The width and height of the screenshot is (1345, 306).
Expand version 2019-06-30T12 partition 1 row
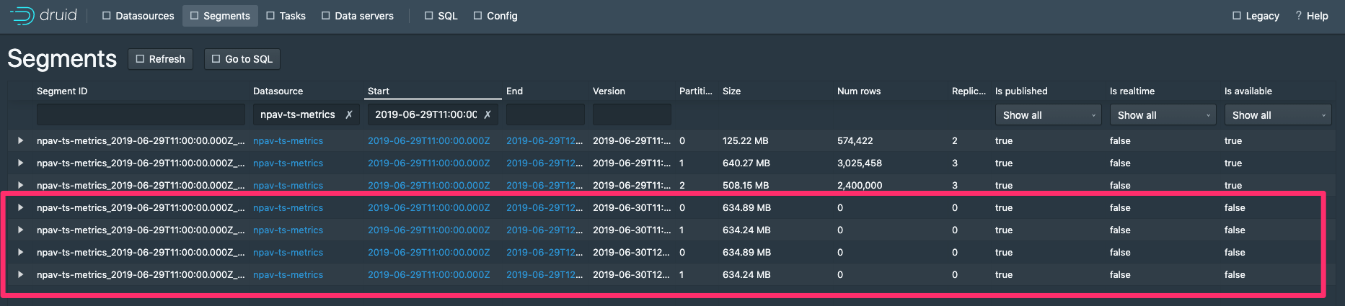[20, 274]
